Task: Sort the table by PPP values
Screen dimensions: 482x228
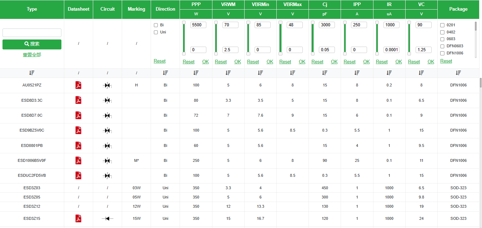Action: 196,73
